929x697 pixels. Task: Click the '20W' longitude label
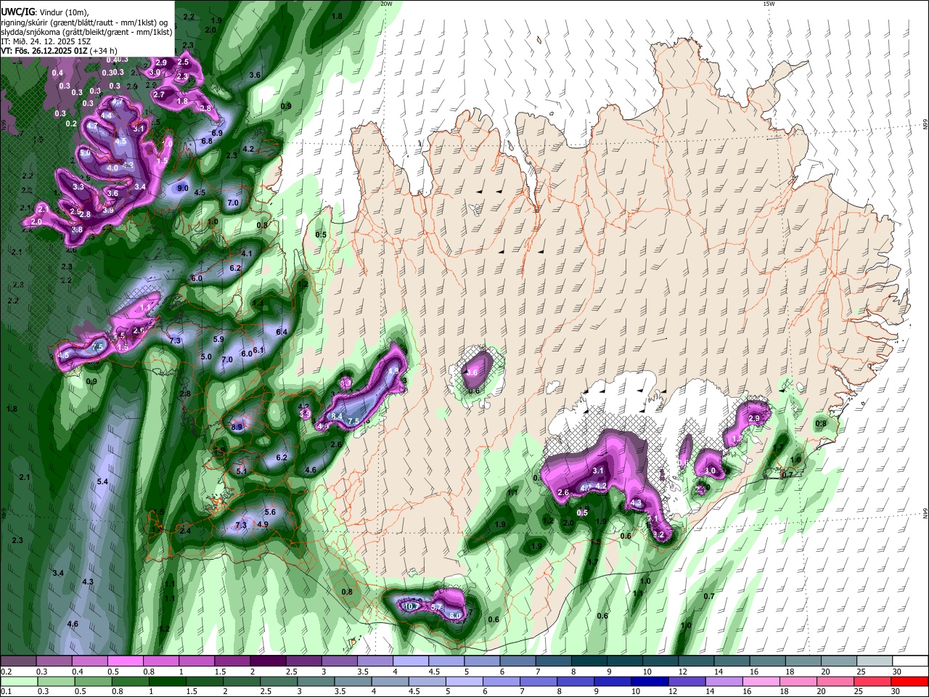click(386, 4)
